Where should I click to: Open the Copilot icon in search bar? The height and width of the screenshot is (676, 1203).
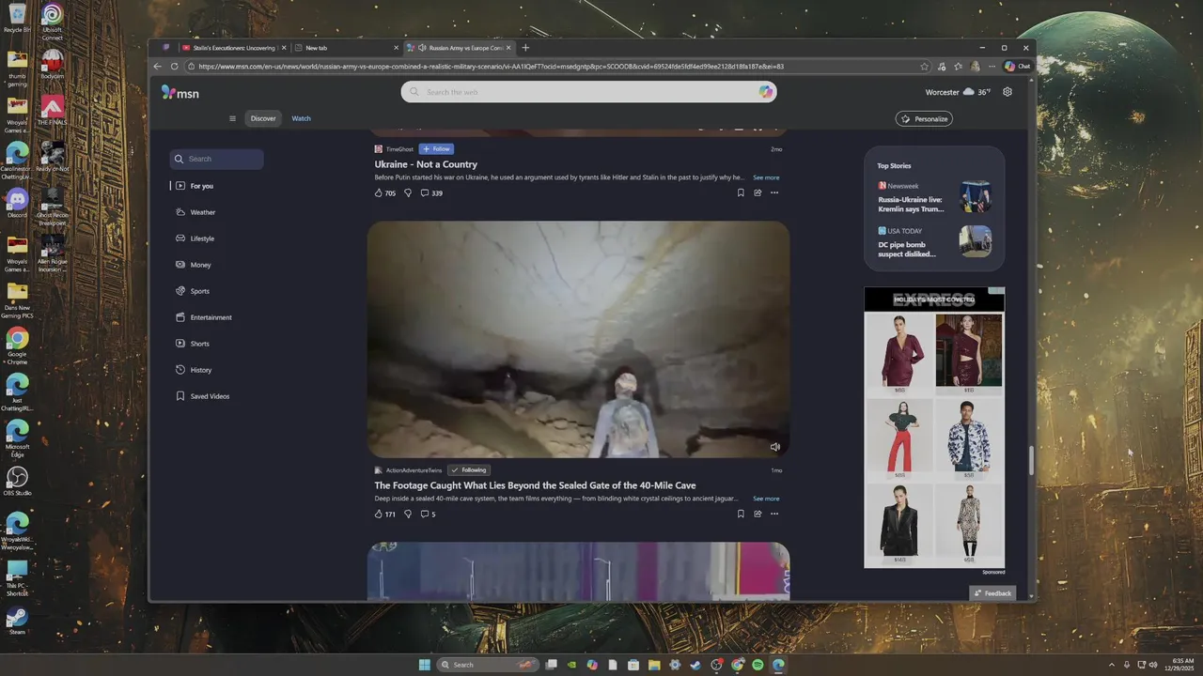tap(766, 92)
